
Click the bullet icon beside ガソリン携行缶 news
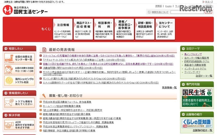(41, 78)
